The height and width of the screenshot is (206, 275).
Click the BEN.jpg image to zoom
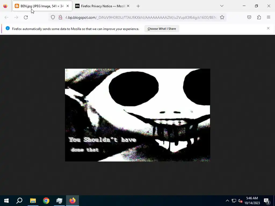click(137, 115)
